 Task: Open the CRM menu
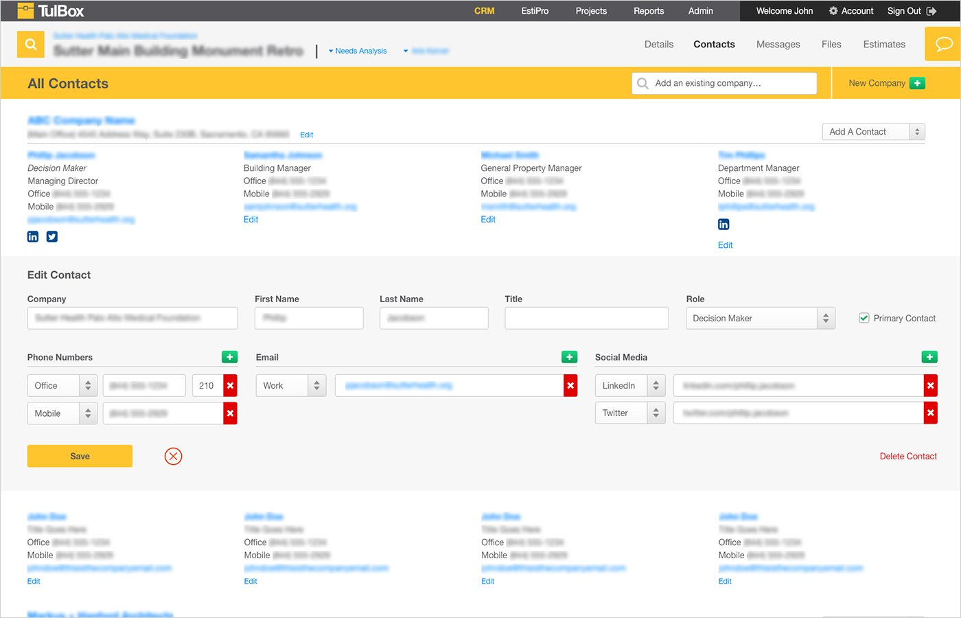click(485, 11)
